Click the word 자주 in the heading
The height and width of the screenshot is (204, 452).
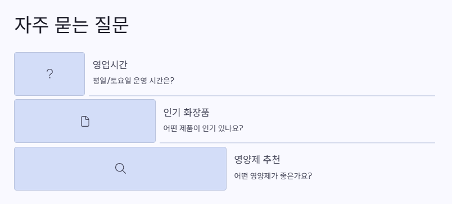pyautogui.click(x=31, y=25)
